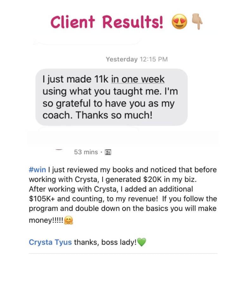Click the heart-eyes emoji in the title
The image size is (247, 301).
[179, 22]
